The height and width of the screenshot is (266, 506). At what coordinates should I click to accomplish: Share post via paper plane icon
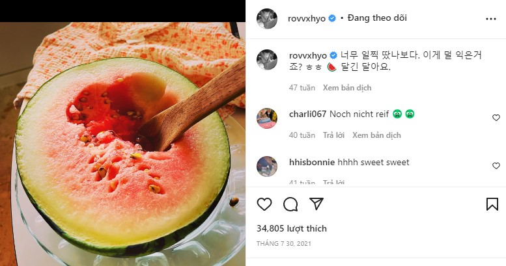(316, 204)
